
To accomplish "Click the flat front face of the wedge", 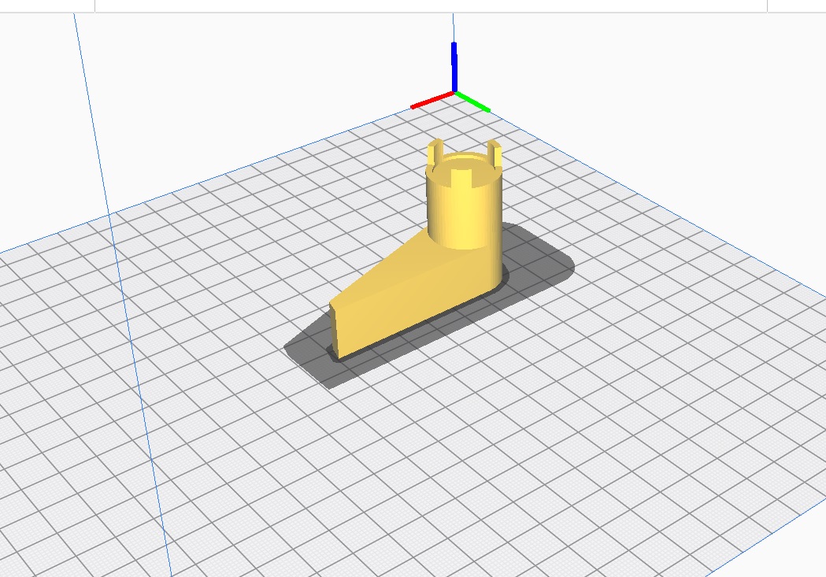I will pyautogui.click(x=336, y=331).
